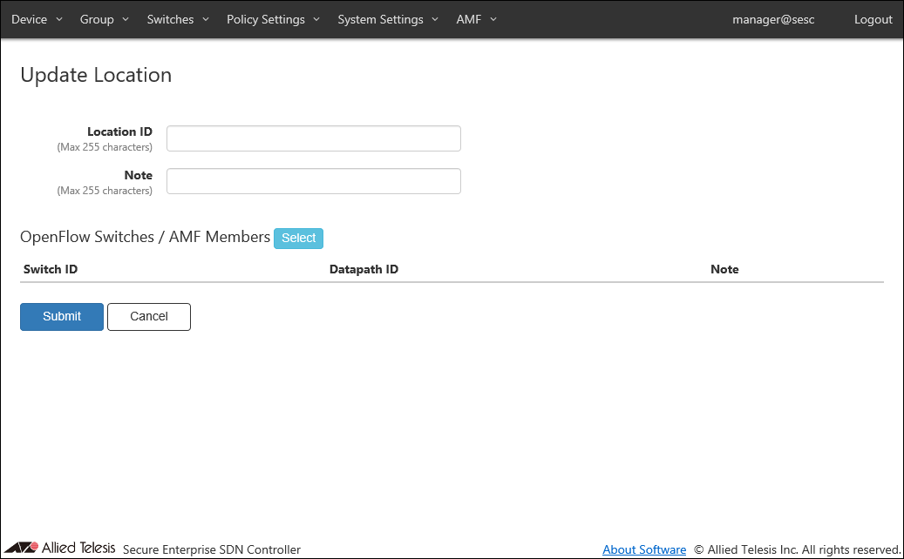904x559 pixels.
Task: Expand the Policy Settings menu
Action: pos(273,19)
